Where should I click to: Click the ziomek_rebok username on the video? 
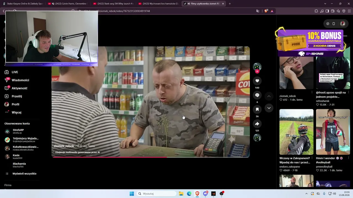tap(64, 146)
